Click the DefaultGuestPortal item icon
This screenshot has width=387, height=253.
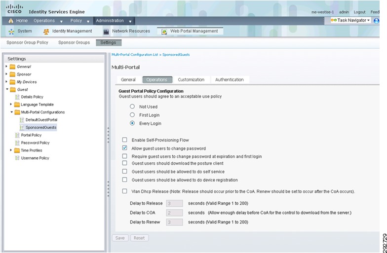point(22,120)
